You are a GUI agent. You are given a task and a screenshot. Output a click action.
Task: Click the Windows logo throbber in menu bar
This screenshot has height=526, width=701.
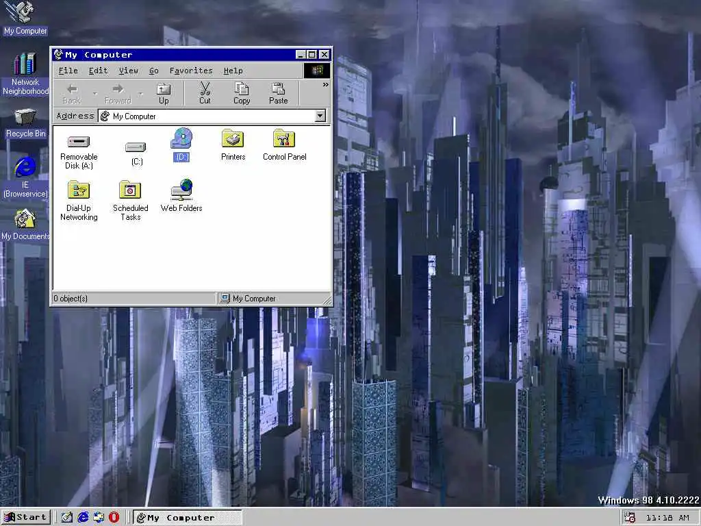click(x=317, y=71)
